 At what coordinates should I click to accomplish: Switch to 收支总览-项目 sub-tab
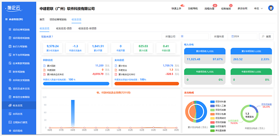64,28
